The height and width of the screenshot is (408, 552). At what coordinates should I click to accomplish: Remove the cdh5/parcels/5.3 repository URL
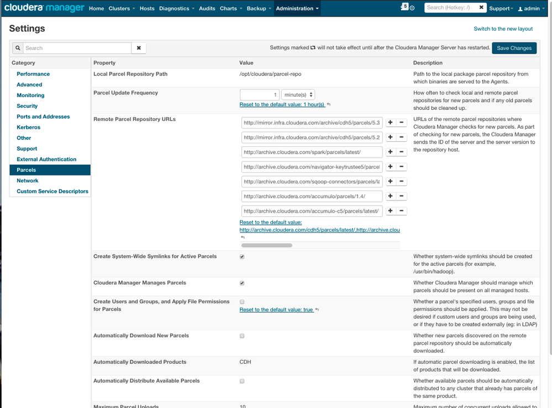coord(401,123)
